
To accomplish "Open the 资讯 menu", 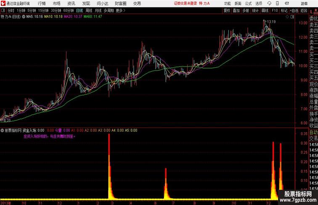I will click(x=71, y=3).
